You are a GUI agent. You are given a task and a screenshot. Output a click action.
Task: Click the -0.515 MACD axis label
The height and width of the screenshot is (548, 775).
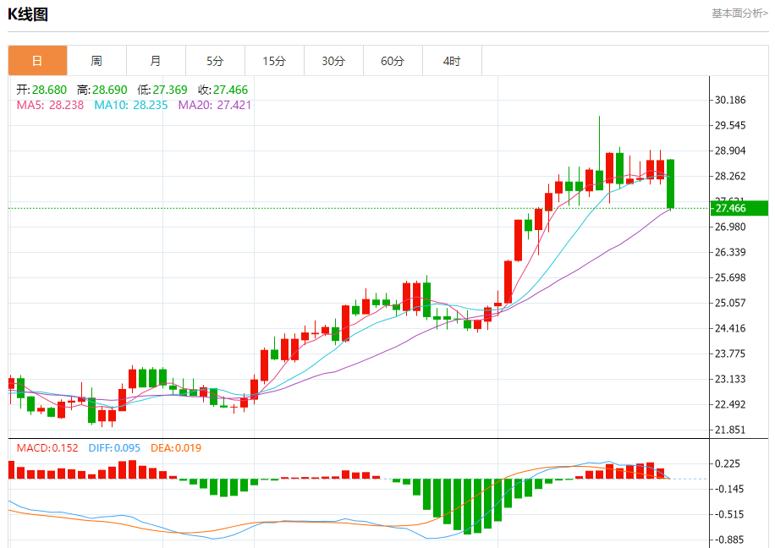[728, 514]
